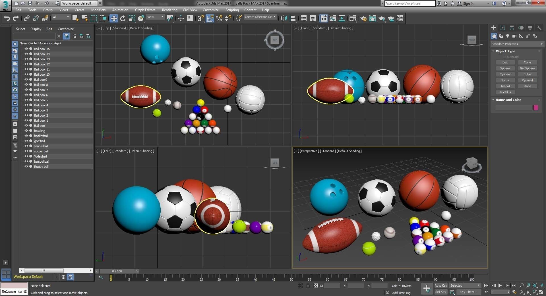The width and height of the screenshot is (546, 296).
Task: Switch to the Modify command panel tab
Action: pos(503,28)
